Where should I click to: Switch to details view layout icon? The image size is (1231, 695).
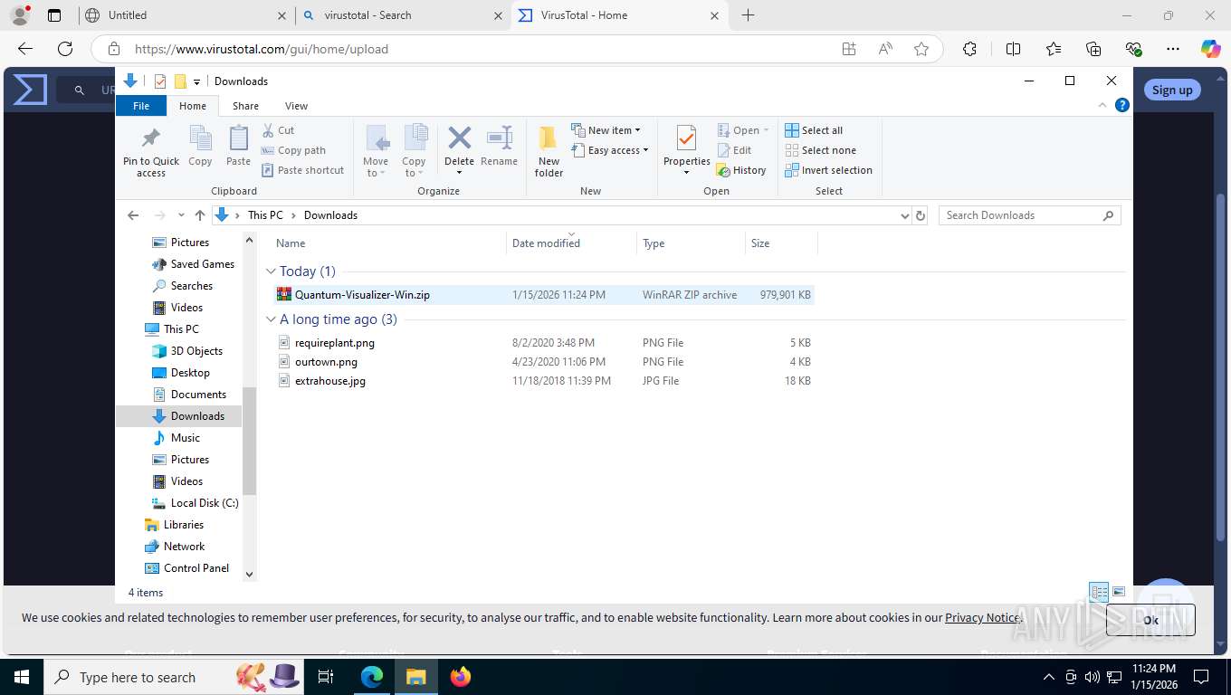(x=1099, y=593)
